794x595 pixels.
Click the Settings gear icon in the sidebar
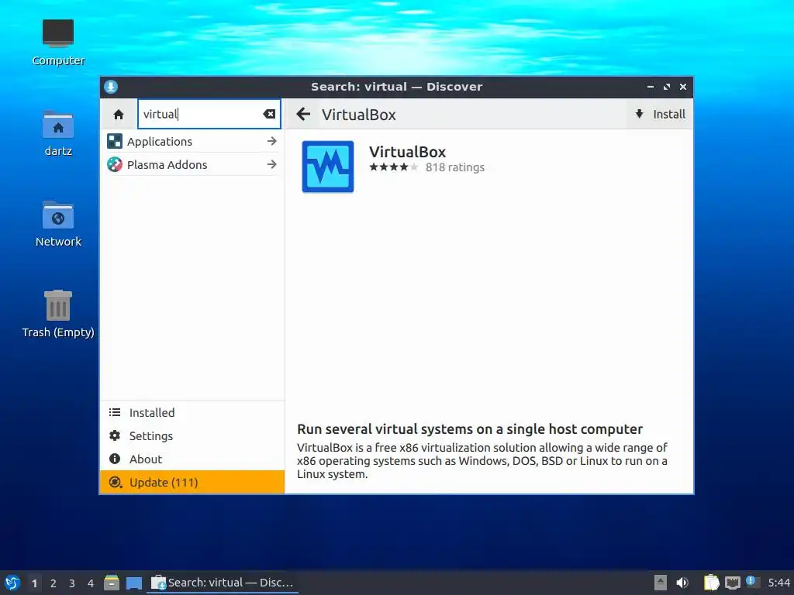pyautogui.click(x=115, y=435)
